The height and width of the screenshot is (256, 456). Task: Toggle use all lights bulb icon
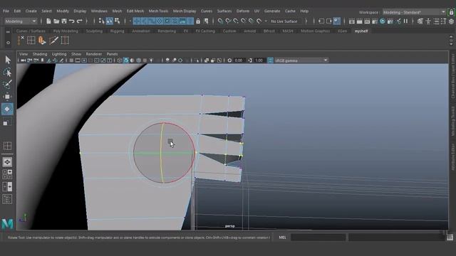[x=151, y=60]
